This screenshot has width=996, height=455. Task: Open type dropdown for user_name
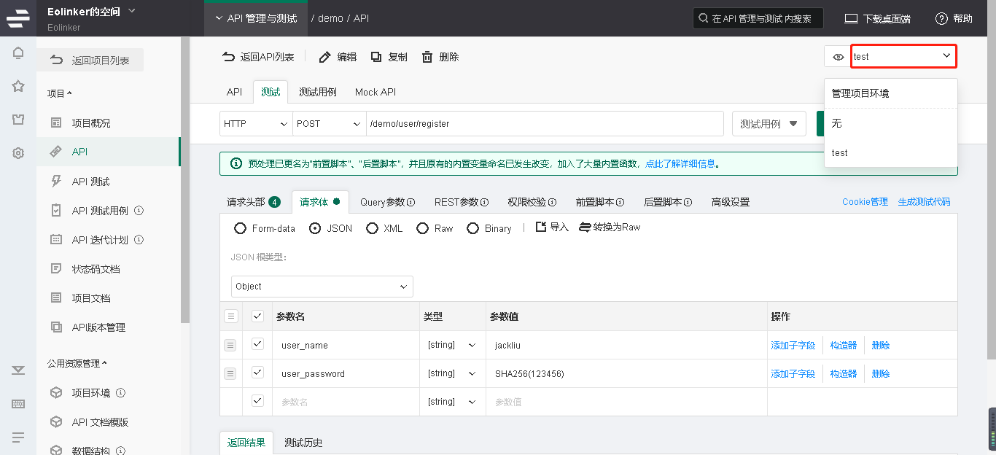coord(451,345)
